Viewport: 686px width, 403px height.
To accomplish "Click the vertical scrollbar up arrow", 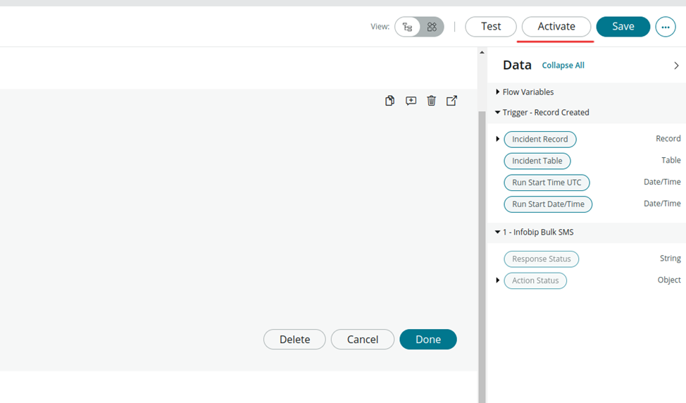I will [x=482, y=52].
